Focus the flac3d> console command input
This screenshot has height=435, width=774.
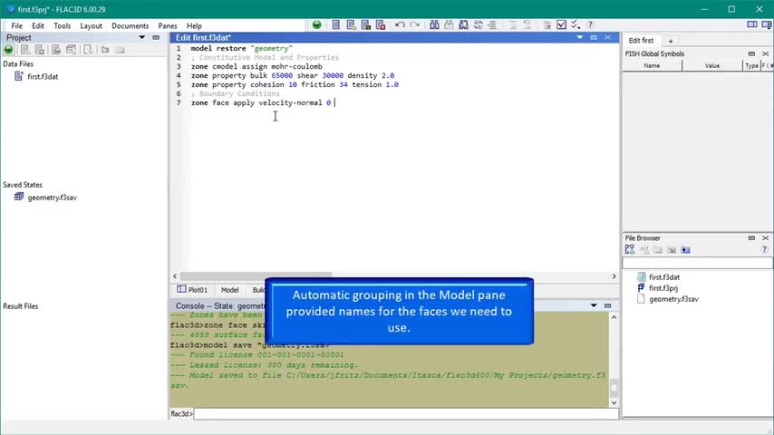click(406, 414)
